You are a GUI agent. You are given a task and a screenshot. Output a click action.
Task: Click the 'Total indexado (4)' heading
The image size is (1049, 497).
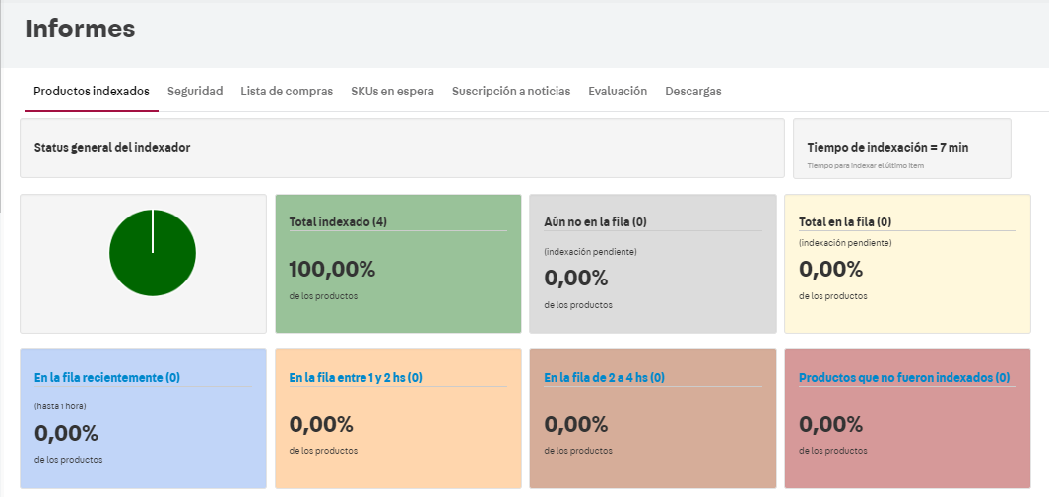pos(338,221)
